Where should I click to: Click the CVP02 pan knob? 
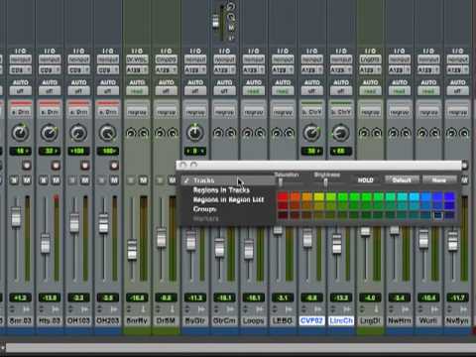coord(311,133)
